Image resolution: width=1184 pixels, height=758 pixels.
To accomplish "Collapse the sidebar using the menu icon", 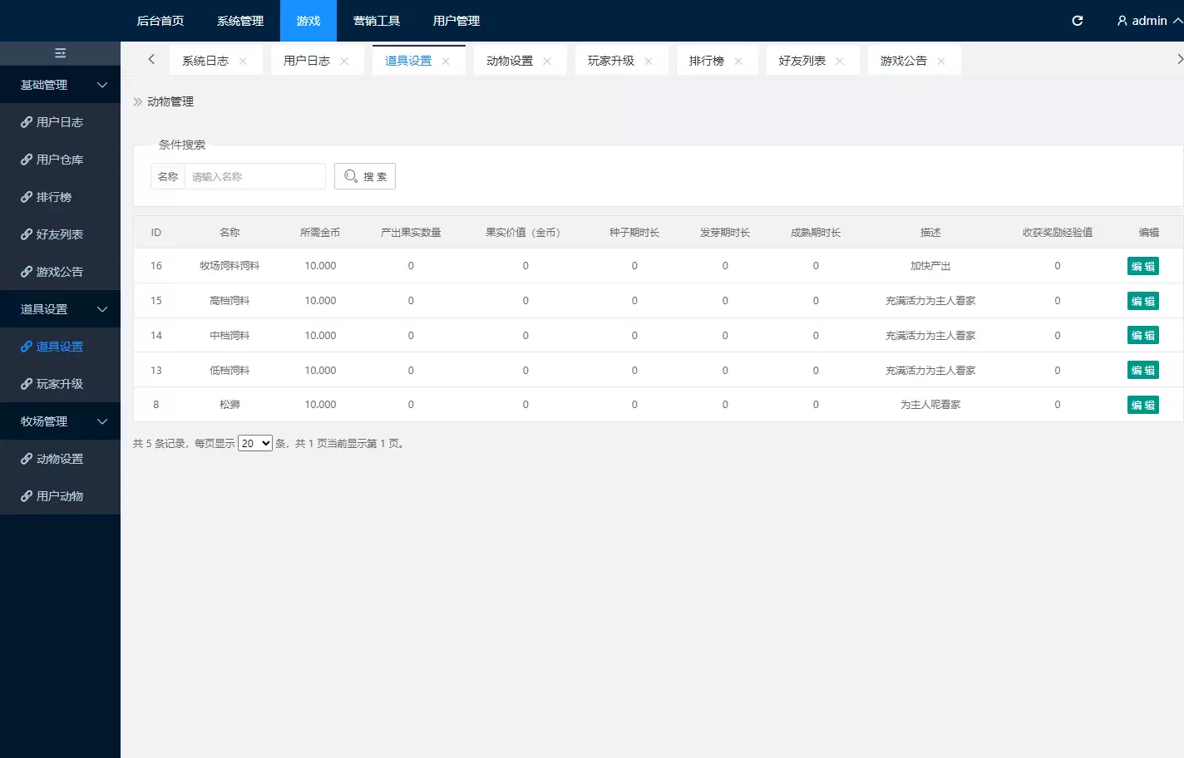I will click(60, 53).
